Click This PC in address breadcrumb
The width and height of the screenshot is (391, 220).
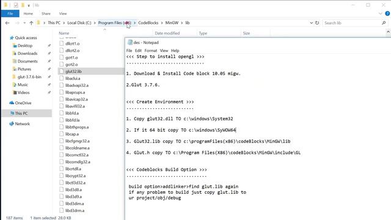click(x=54, y=23)
